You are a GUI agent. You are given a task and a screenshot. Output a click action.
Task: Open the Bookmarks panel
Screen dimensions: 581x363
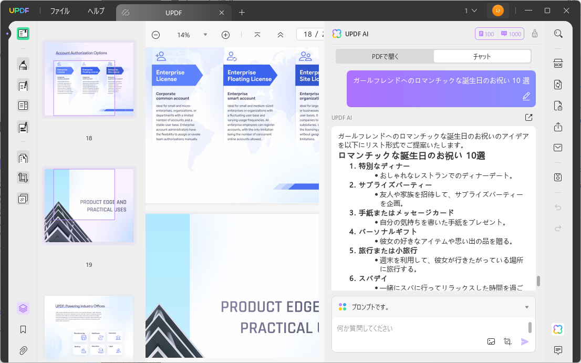(x=23, y=330)
